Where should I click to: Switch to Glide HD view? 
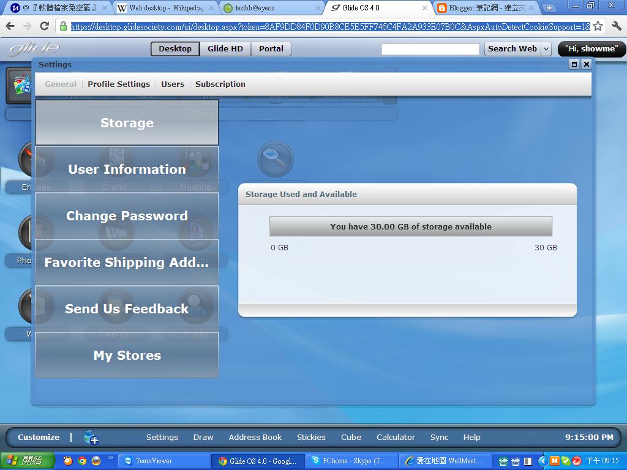pos(225,49)
